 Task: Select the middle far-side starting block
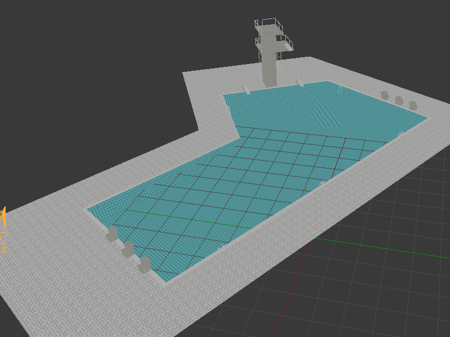coord(399,100)
